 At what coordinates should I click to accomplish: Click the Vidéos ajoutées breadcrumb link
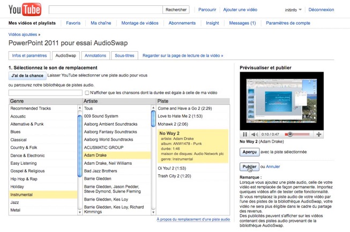[x=23, y=35]
